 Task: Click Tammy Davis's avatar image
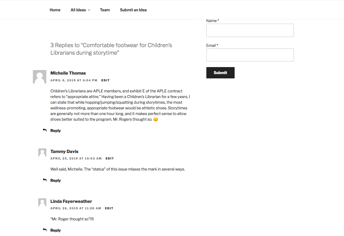click(x=42, y=152)
